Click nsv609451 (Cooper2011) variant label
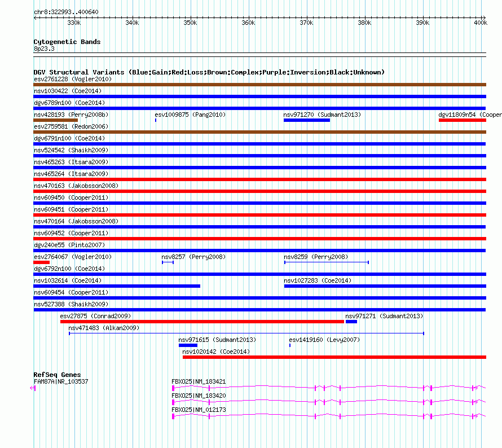Screen dimensions: 502x448 tap(71, 209)
